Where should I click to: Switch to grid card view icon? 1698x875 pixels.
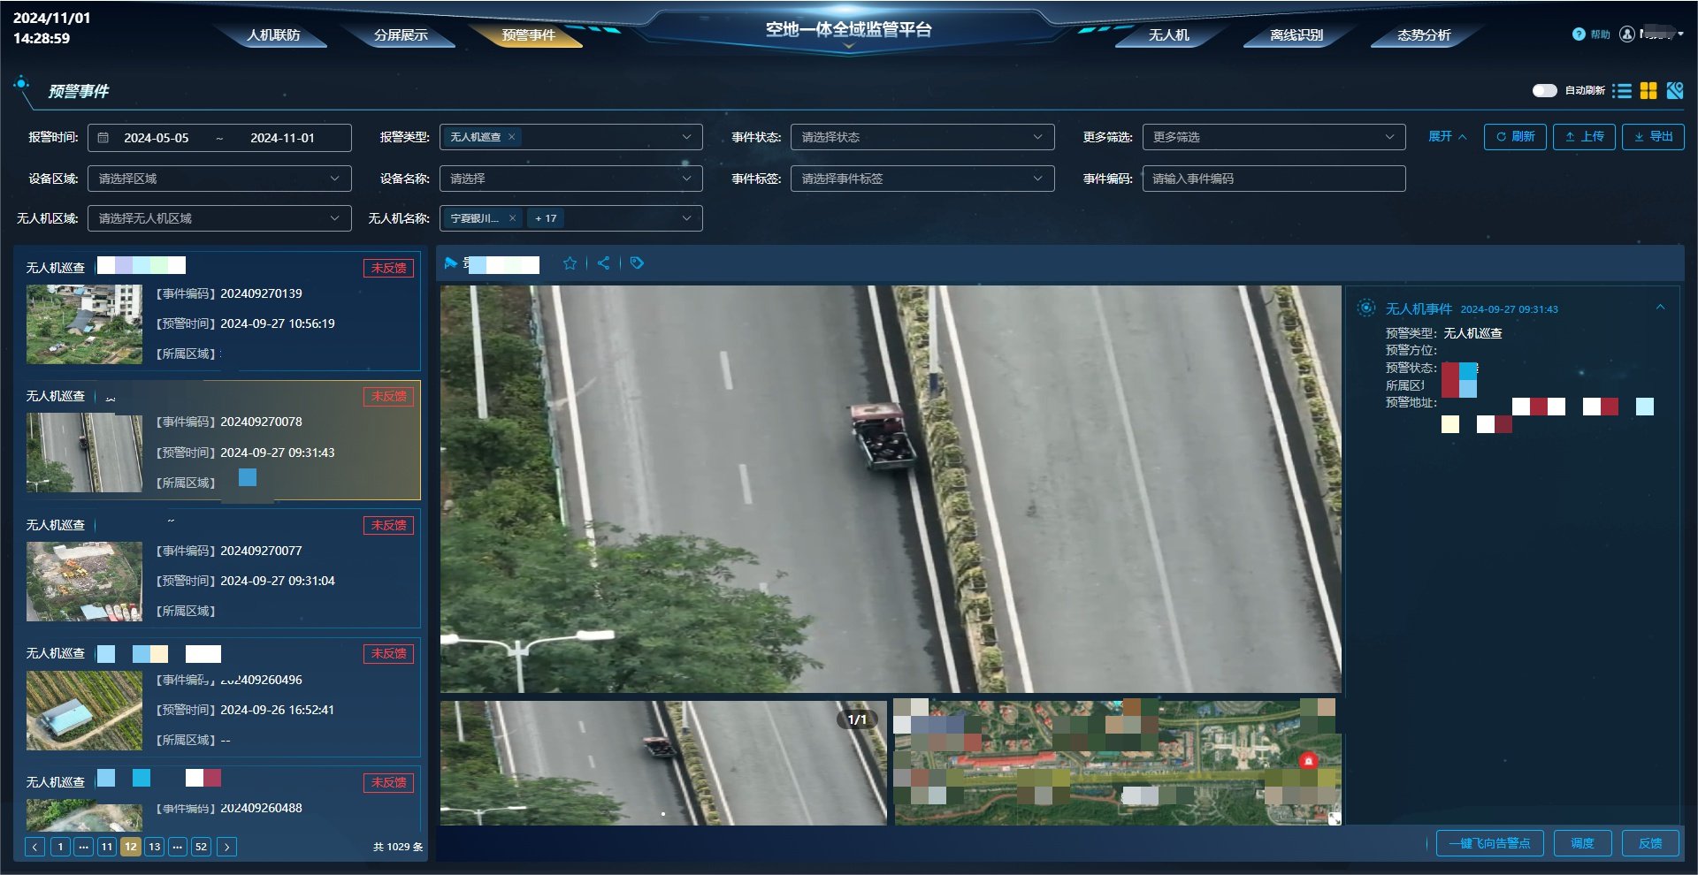(x=1648, y=91)
